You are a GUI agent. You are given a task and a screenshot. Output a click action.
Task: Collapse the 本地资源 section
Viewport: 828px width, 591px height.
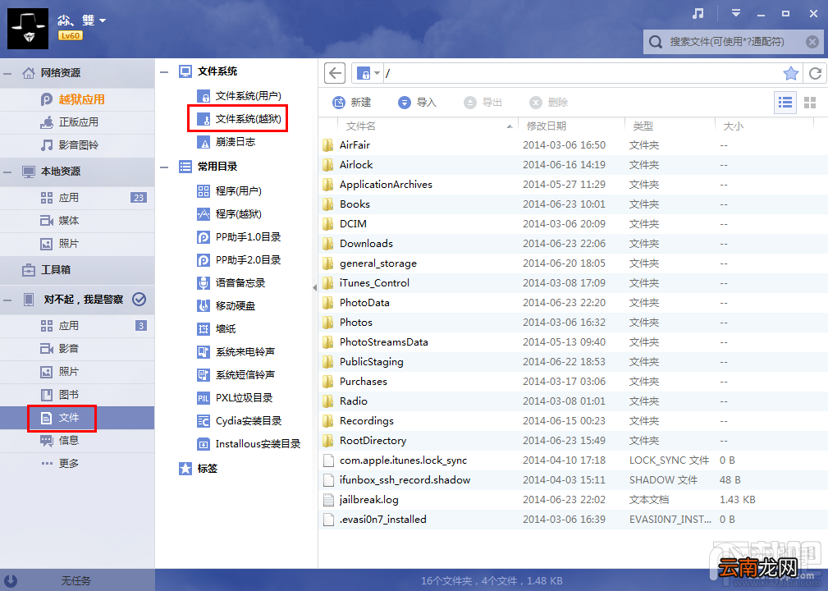(7, 172)
